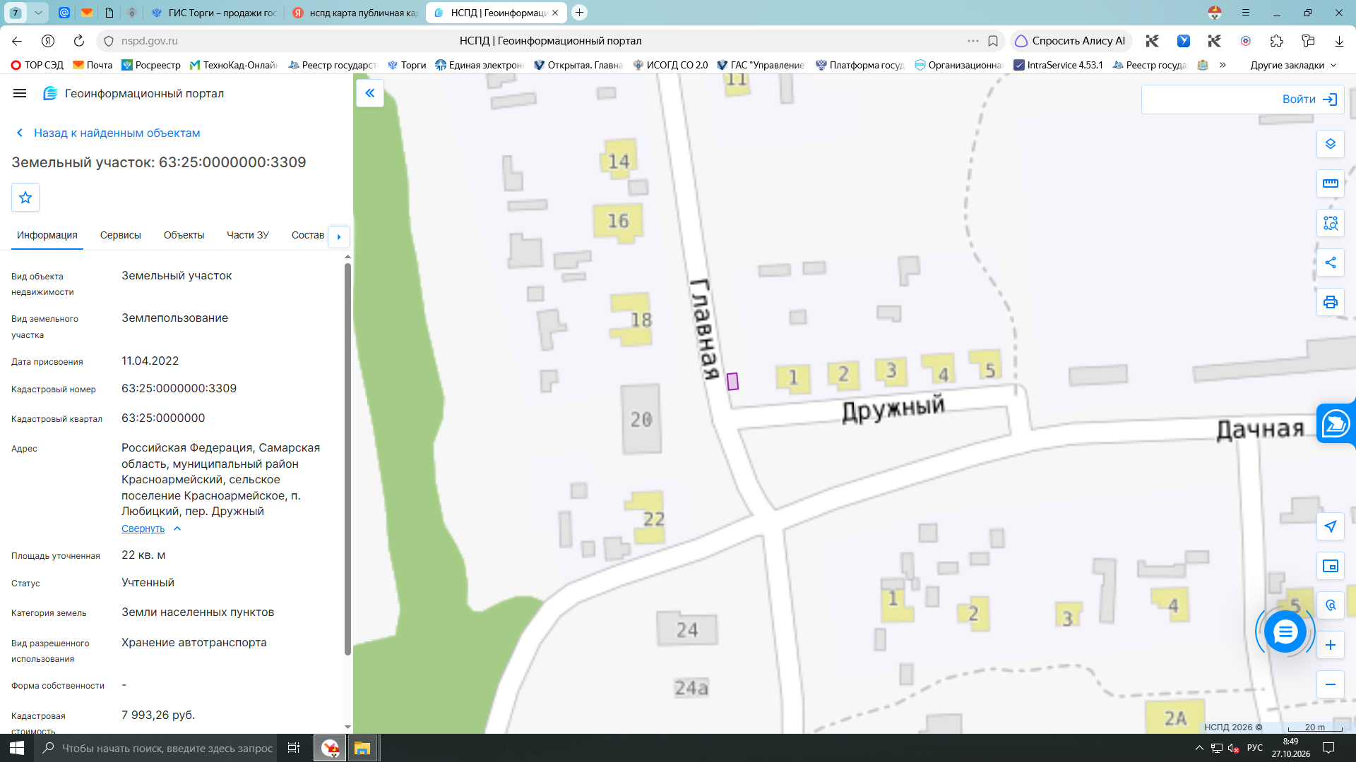Switch to the ГИС Торги browser tab
Viewport: 1356px width, 762px height.
[x=215, y=13]
